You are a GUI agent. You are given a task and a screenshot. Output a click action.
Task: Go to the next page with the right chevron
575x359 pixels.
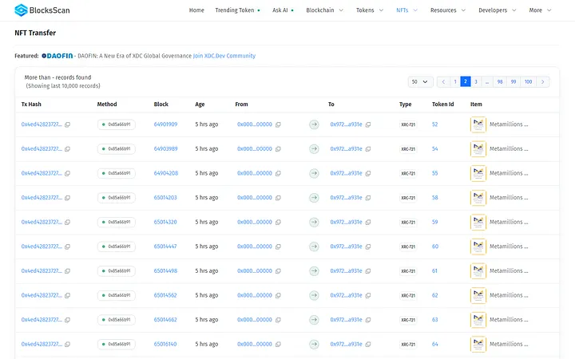[543, 81]
